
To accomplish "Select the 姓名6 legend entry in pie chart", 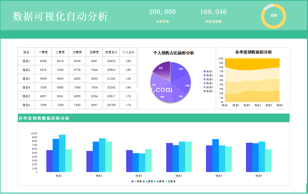I will [209, 91].
